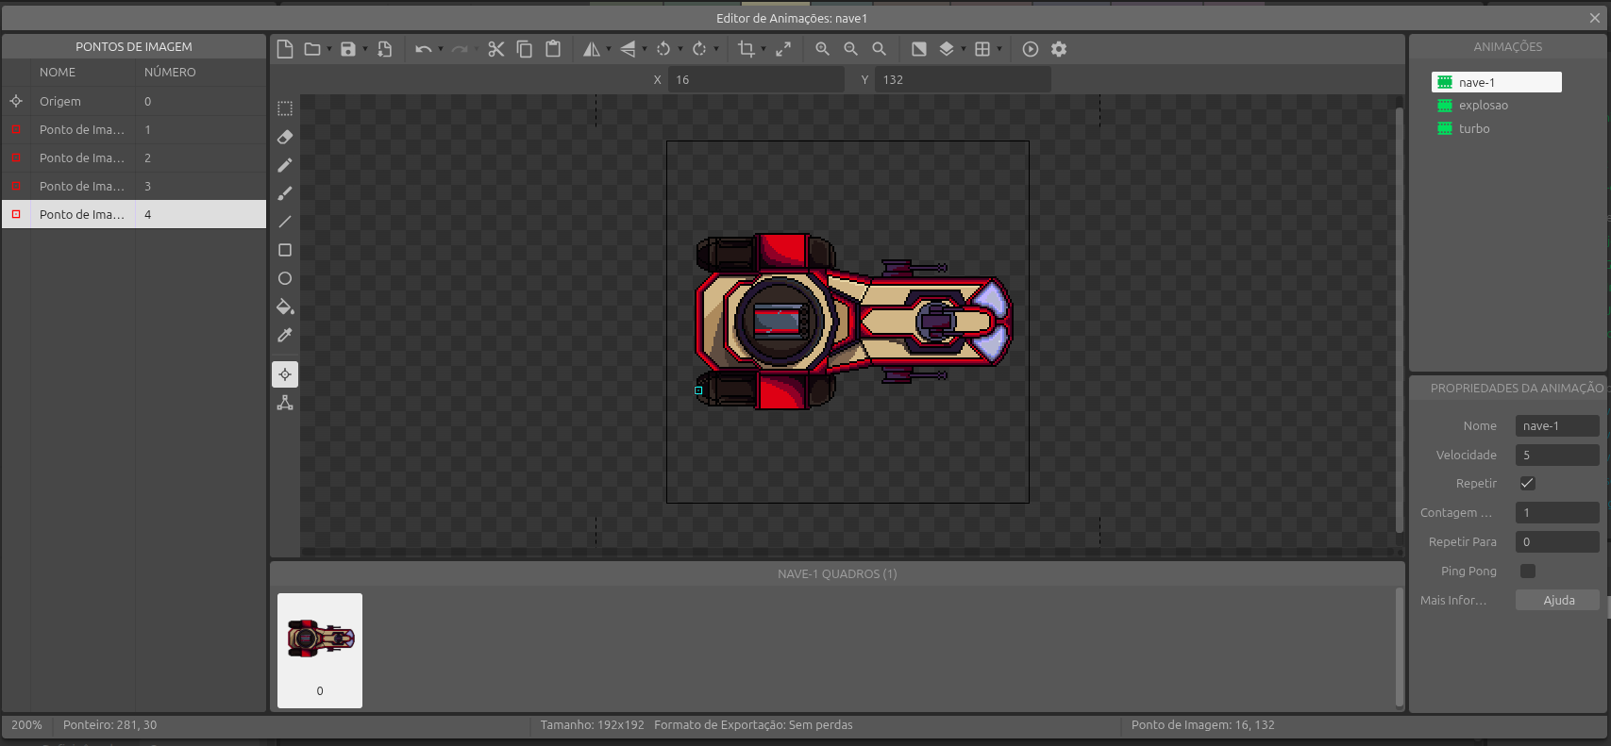This screenshot has height=746, width=1611.
Task: Close the Editor de Animações window
Action: 1594,18
